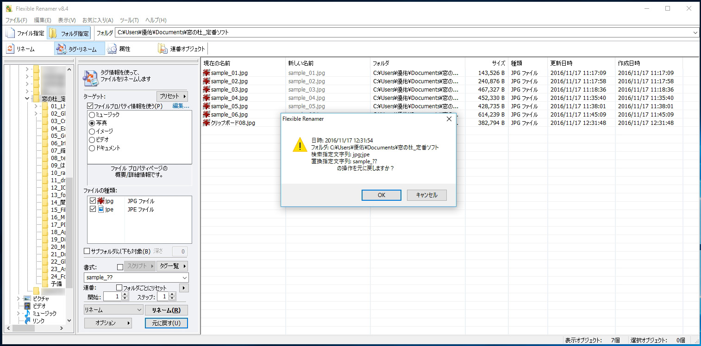Enable サブフォルダ以下も対象 checkbox
The image size is (701, 346).
[87, 251]
